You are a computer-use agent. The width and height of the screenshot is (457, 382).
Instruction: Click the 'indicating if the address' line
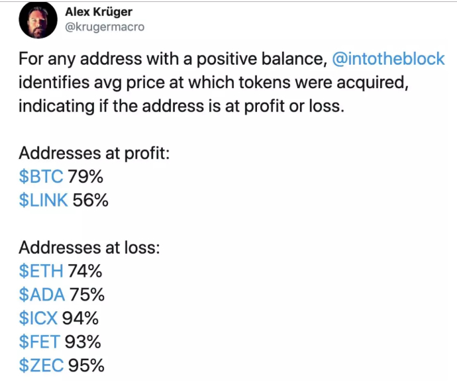pyautogui.click(x=181, y=106)
